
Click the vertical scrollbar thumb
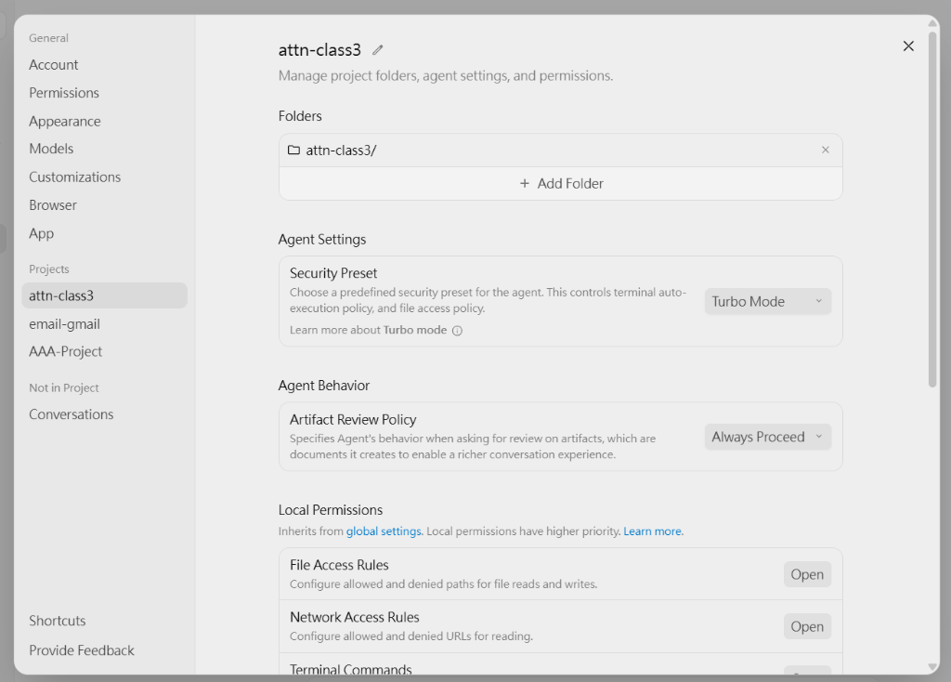click(x=932, y=207)
